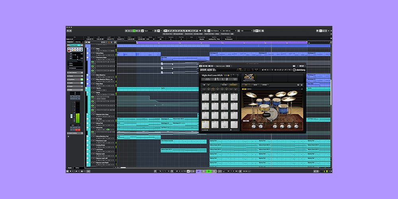
Task: Select the Object Selection arrow tool
Action: tap(166, 31)
